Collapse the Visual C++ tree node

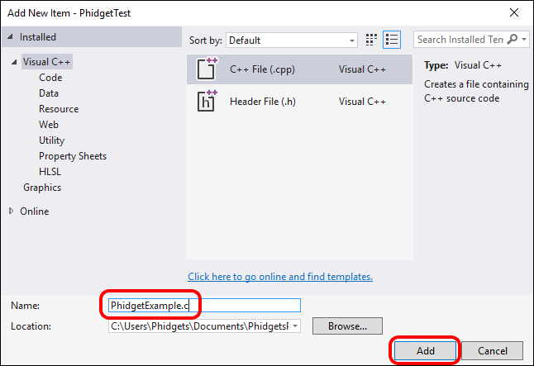click(16, 62)
